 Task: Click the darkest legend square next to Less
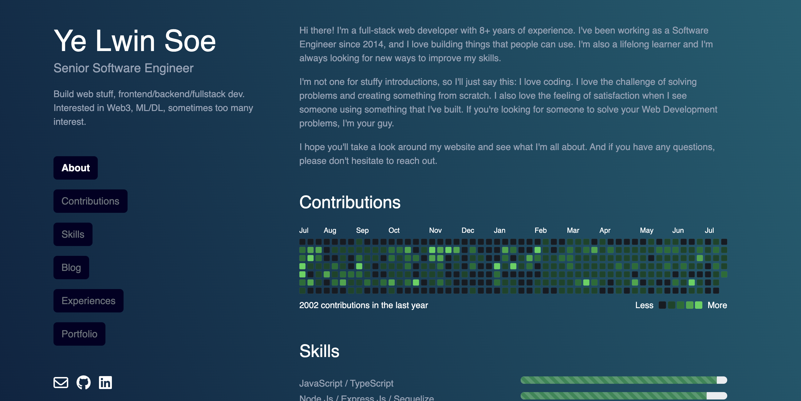point(662,305)
